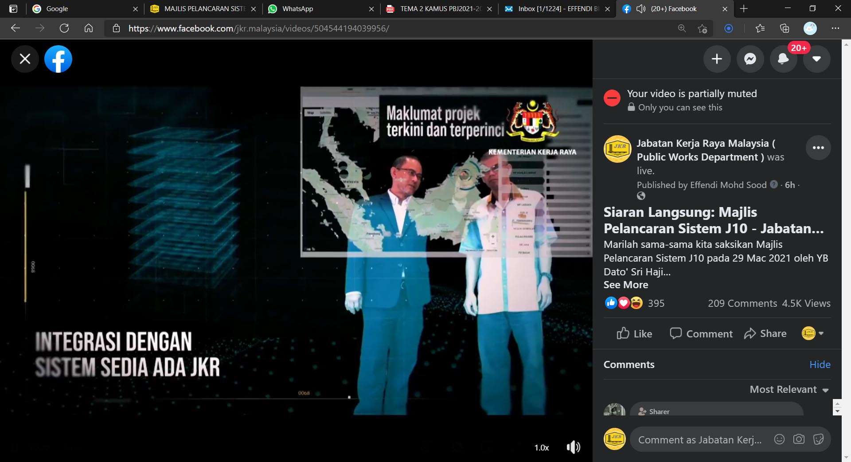Hide the comments section
The height and width of the screenshot is (462, 851).
coord(820,364)
